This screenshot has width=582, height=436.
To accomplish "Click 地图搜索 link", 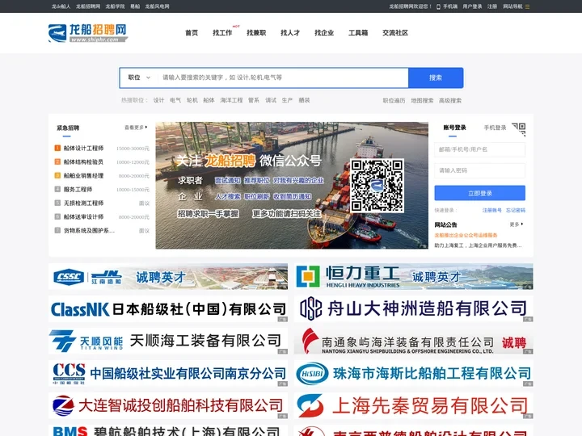I will coord(422,100).
